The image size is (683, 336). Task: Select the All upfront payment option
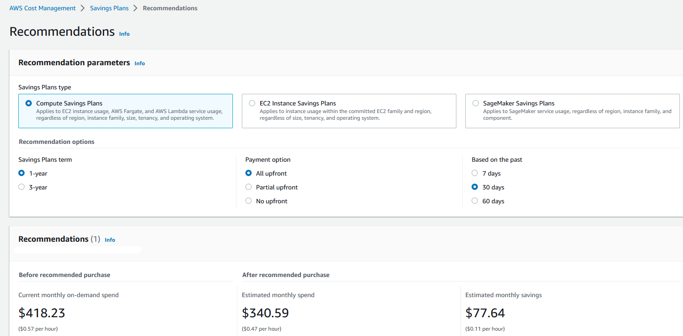point(249,173)
